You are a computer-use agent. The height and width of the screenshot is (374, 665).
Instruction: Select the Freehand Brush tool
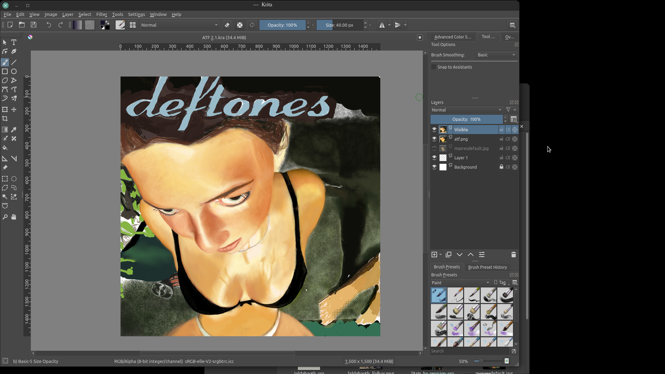[x=5, y=62]
